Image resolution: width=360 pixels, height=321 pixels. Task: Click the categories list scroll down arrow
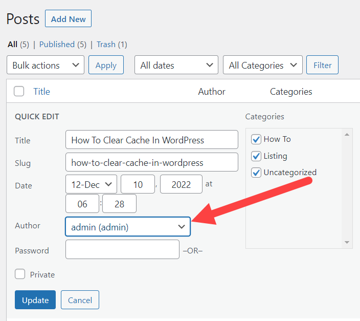coord(348,242)
